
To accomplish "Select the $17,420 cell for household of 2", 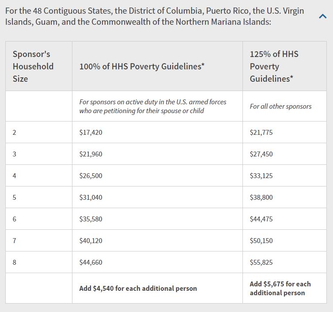I will click(157, 133).
